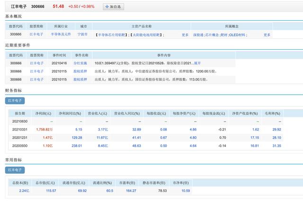
Task: Click revenue growth value 32.89
Action: (137, 130)
